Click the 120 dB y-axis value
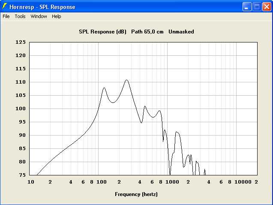Image resolution: width=273 pixels, height=205 pixels. (x=21, y=55)
